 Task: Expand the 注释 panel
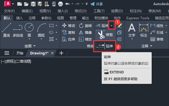[x=147, y=46]
